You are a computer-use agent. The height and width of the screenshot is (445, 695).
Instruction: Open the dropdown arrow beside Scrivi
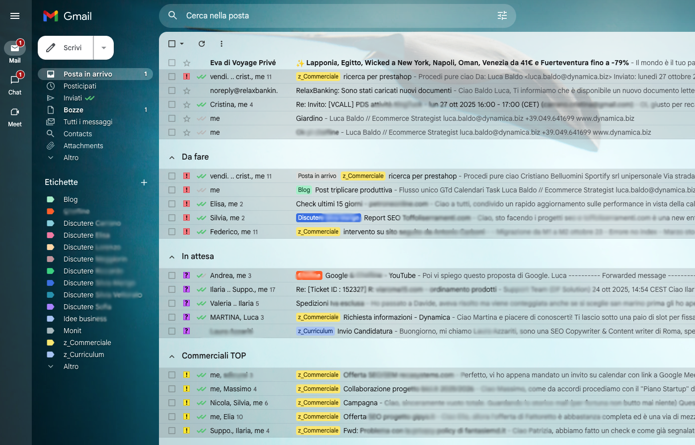pyautogui.click(x=104, y=48)
